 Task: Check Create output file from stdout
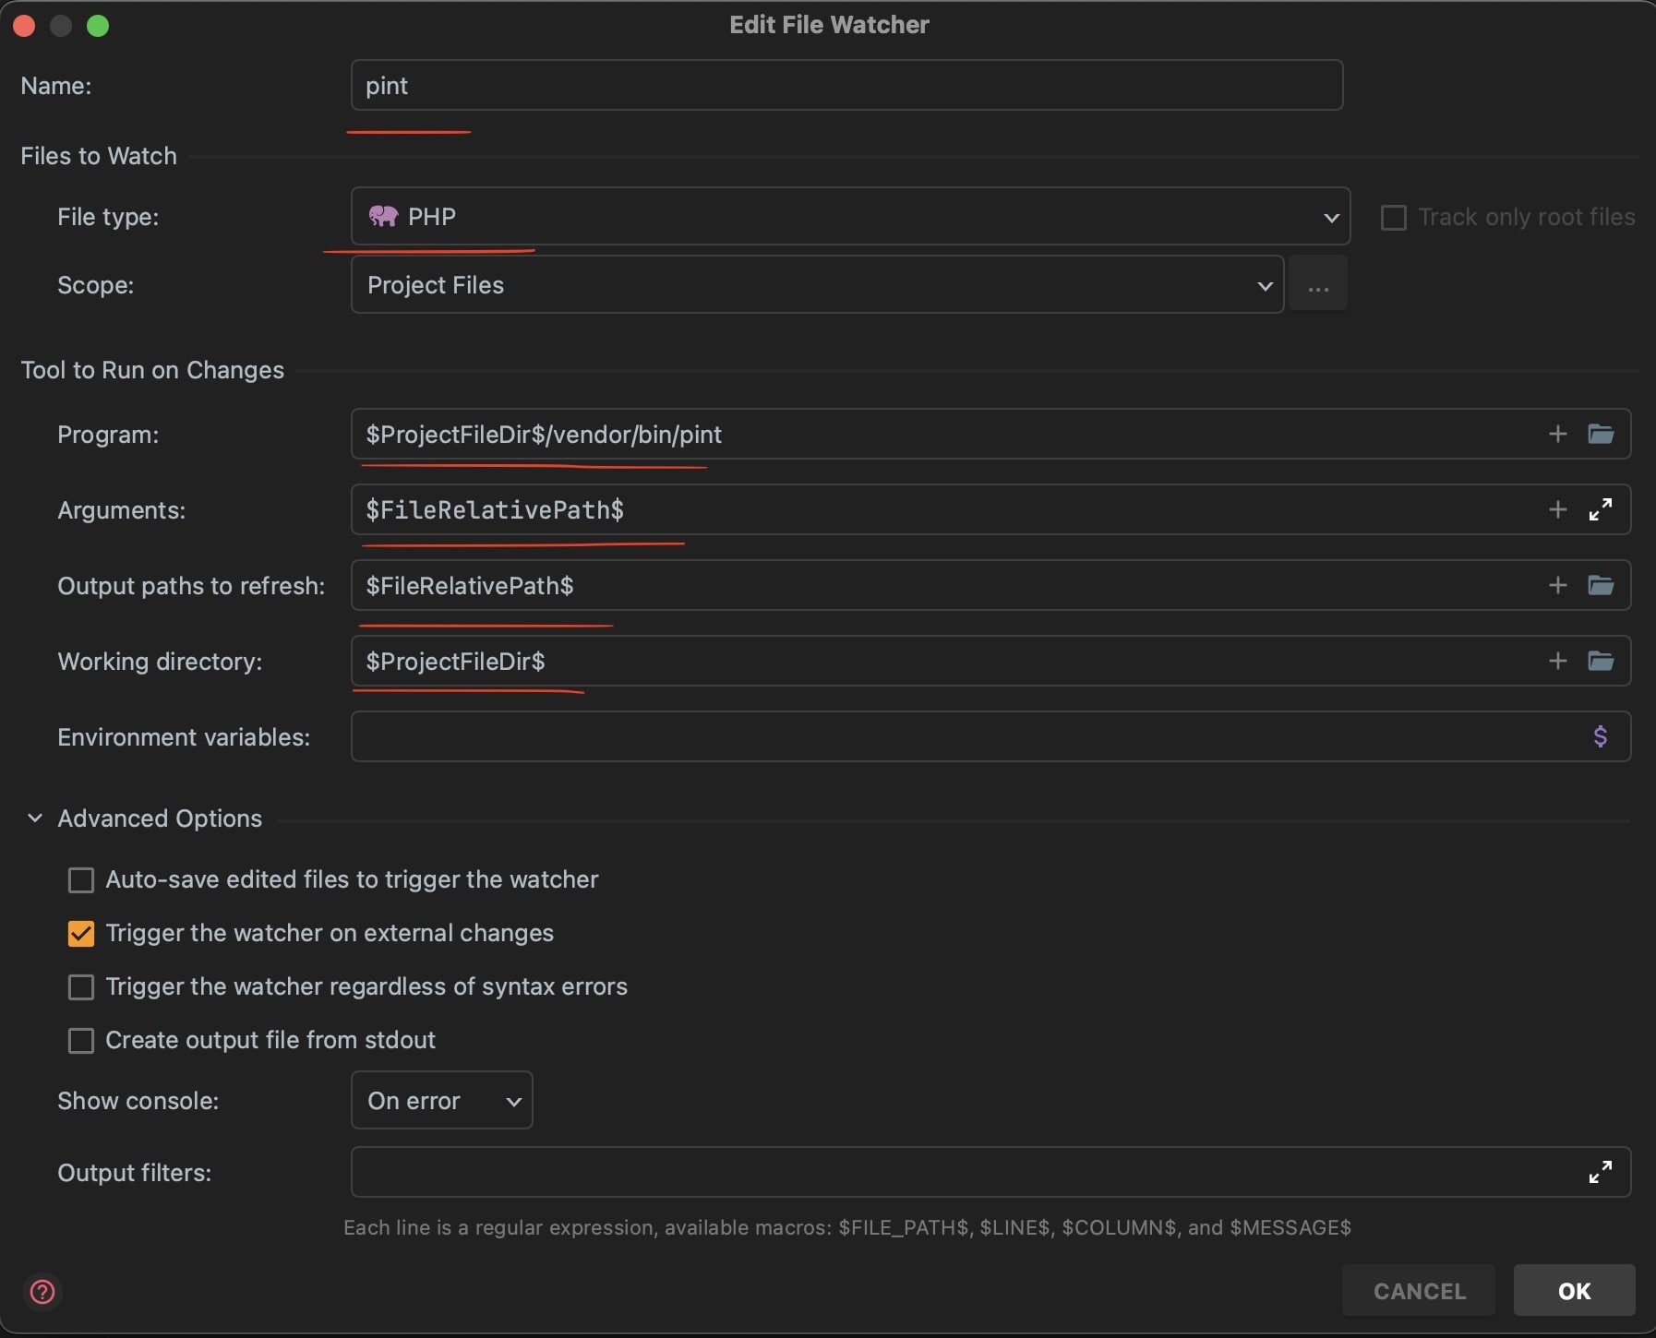81,1041
